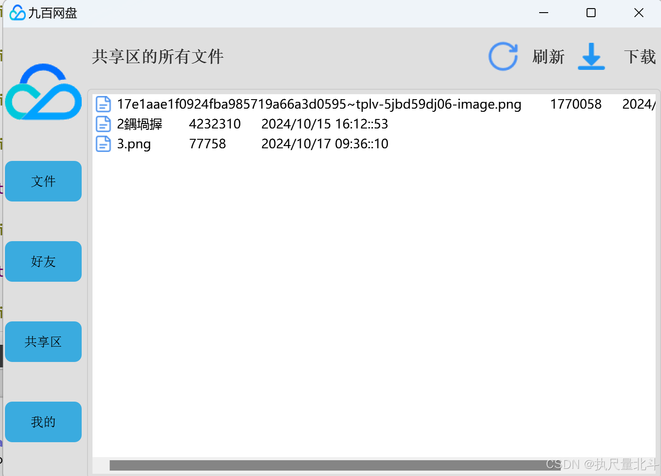Click the small cloud icon in the title bar
Image resolution: width=661 pixels, height=476 pixels.
(x=18, y=13)
